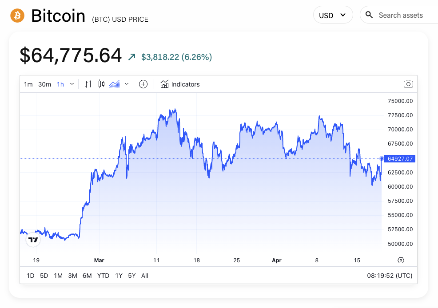Viewport: 438px width, 308px height.
Task: Select the 5Y timeframe
Action: pos(131,276)
